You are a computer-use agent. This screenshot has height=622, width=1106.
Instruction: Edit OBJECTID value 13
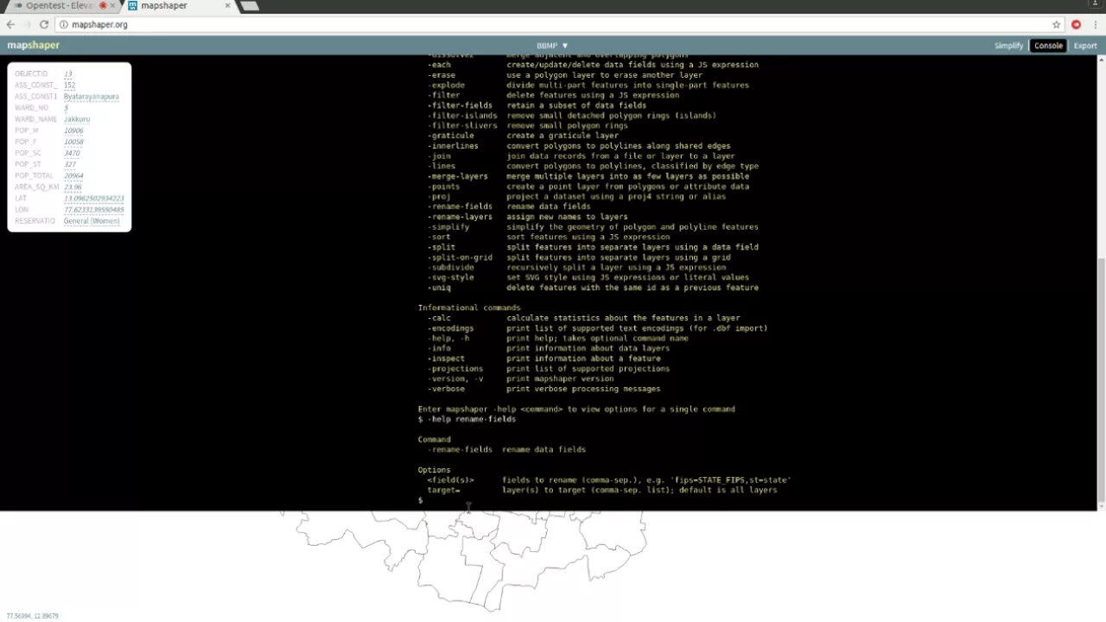[x=68, y=74]
